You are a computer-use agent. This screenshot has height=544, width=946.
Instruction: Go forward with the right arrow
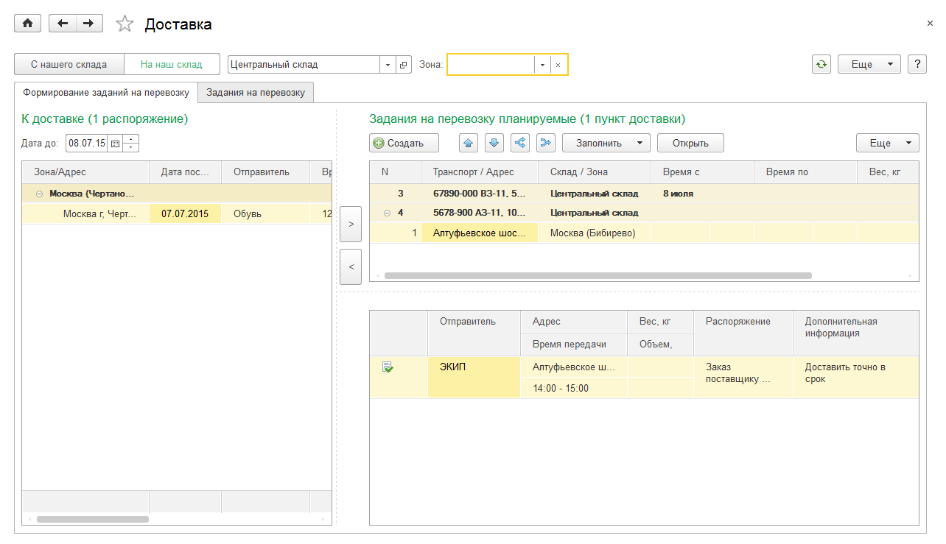coord(88,24)
